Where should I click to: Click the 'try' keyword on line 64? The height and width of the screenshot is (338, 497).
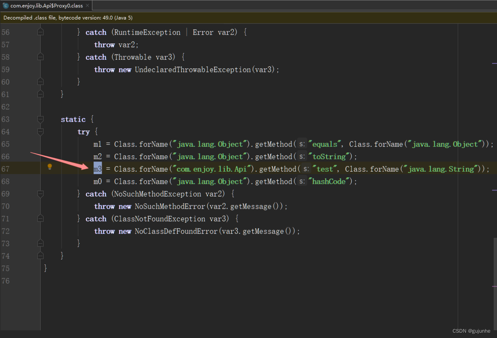83,132
